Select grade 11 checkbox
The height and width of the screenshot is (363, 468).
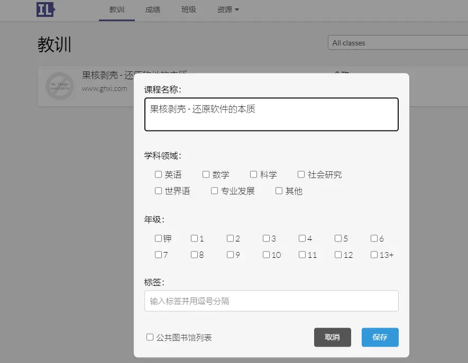[302, 255]
